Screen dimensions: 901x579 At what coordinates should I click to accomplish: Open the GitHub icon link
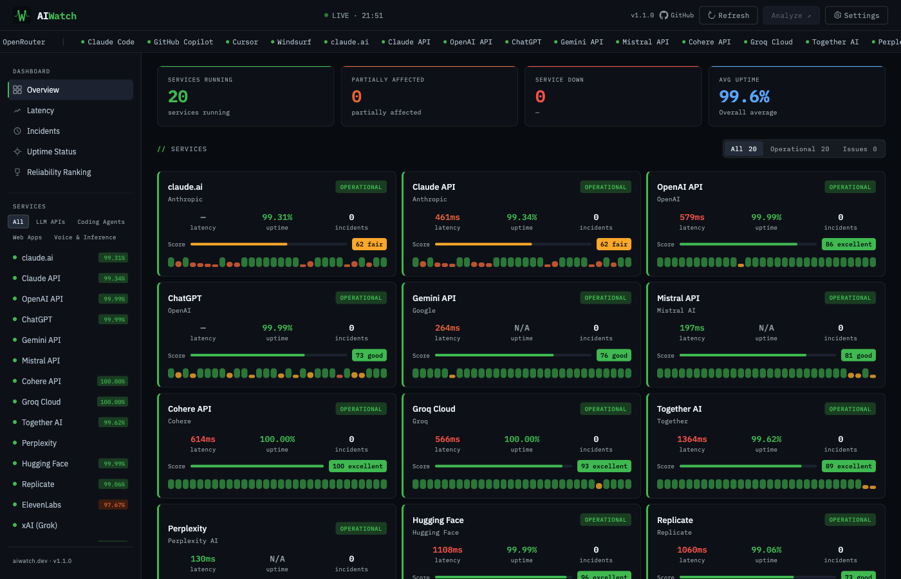point(664,15)
